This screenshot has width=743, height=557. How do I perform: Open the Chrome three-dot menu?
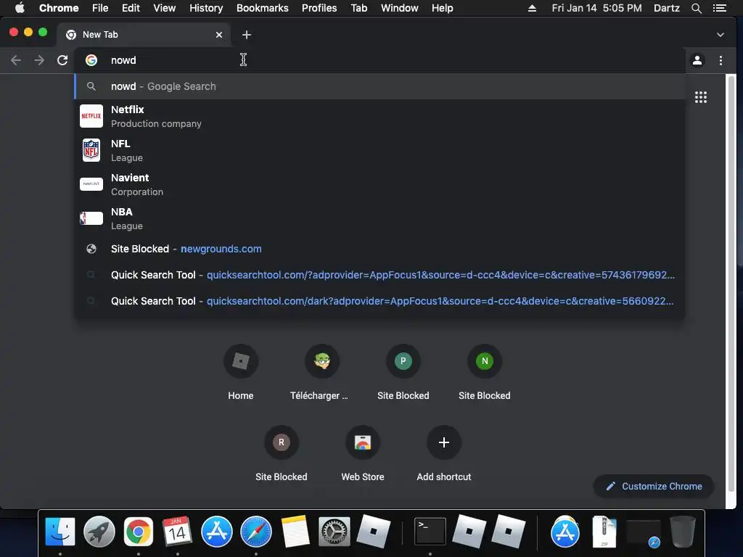(721, 60)
